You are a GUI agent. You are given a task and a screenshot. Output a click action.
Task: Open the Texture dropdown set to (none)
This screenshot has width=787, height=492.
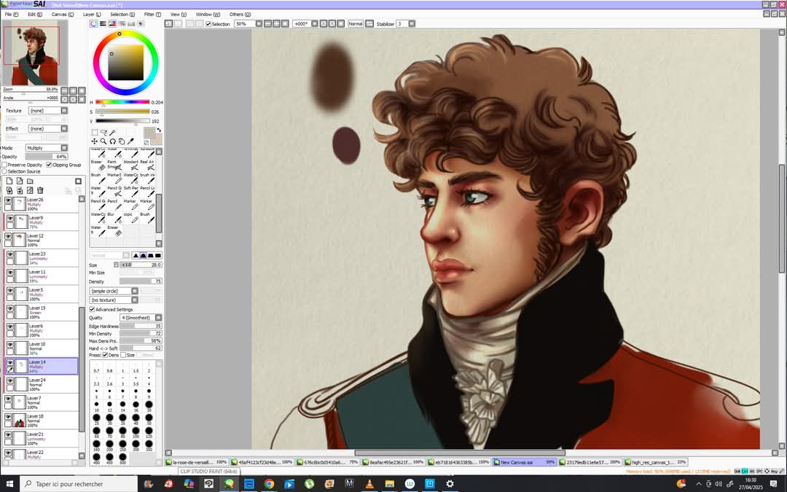point(45,111)
